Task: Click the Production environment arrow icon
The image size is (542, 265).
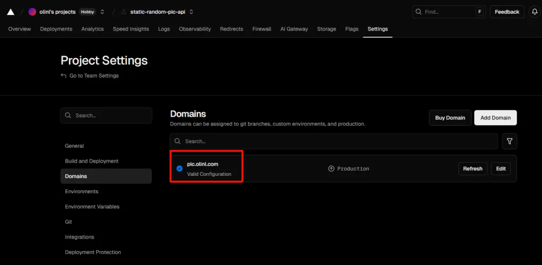Action: (x=331, y=168)
